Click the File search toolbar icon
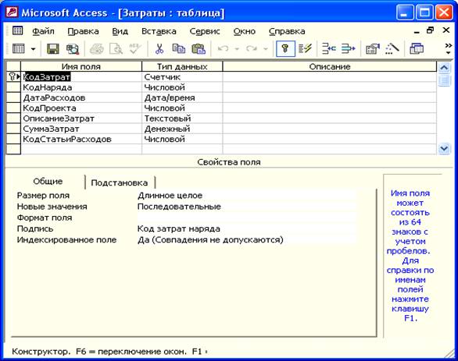This screenshot has width=458, height=361. pyautogui.click(x=73, y=49)
